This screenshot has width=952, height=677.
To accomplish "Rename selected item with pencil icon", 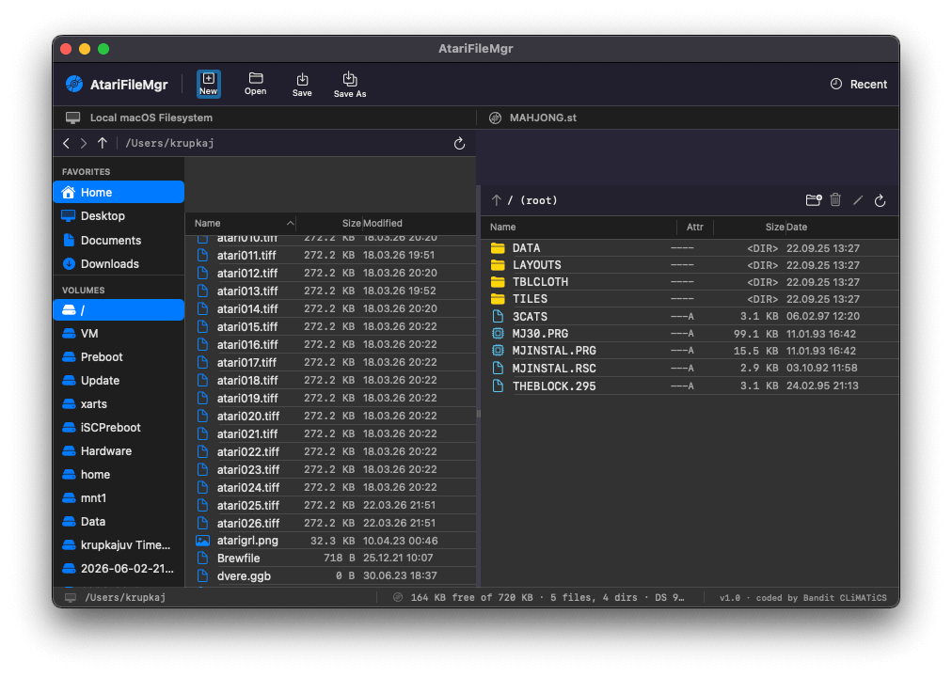I will coord(858,200).
